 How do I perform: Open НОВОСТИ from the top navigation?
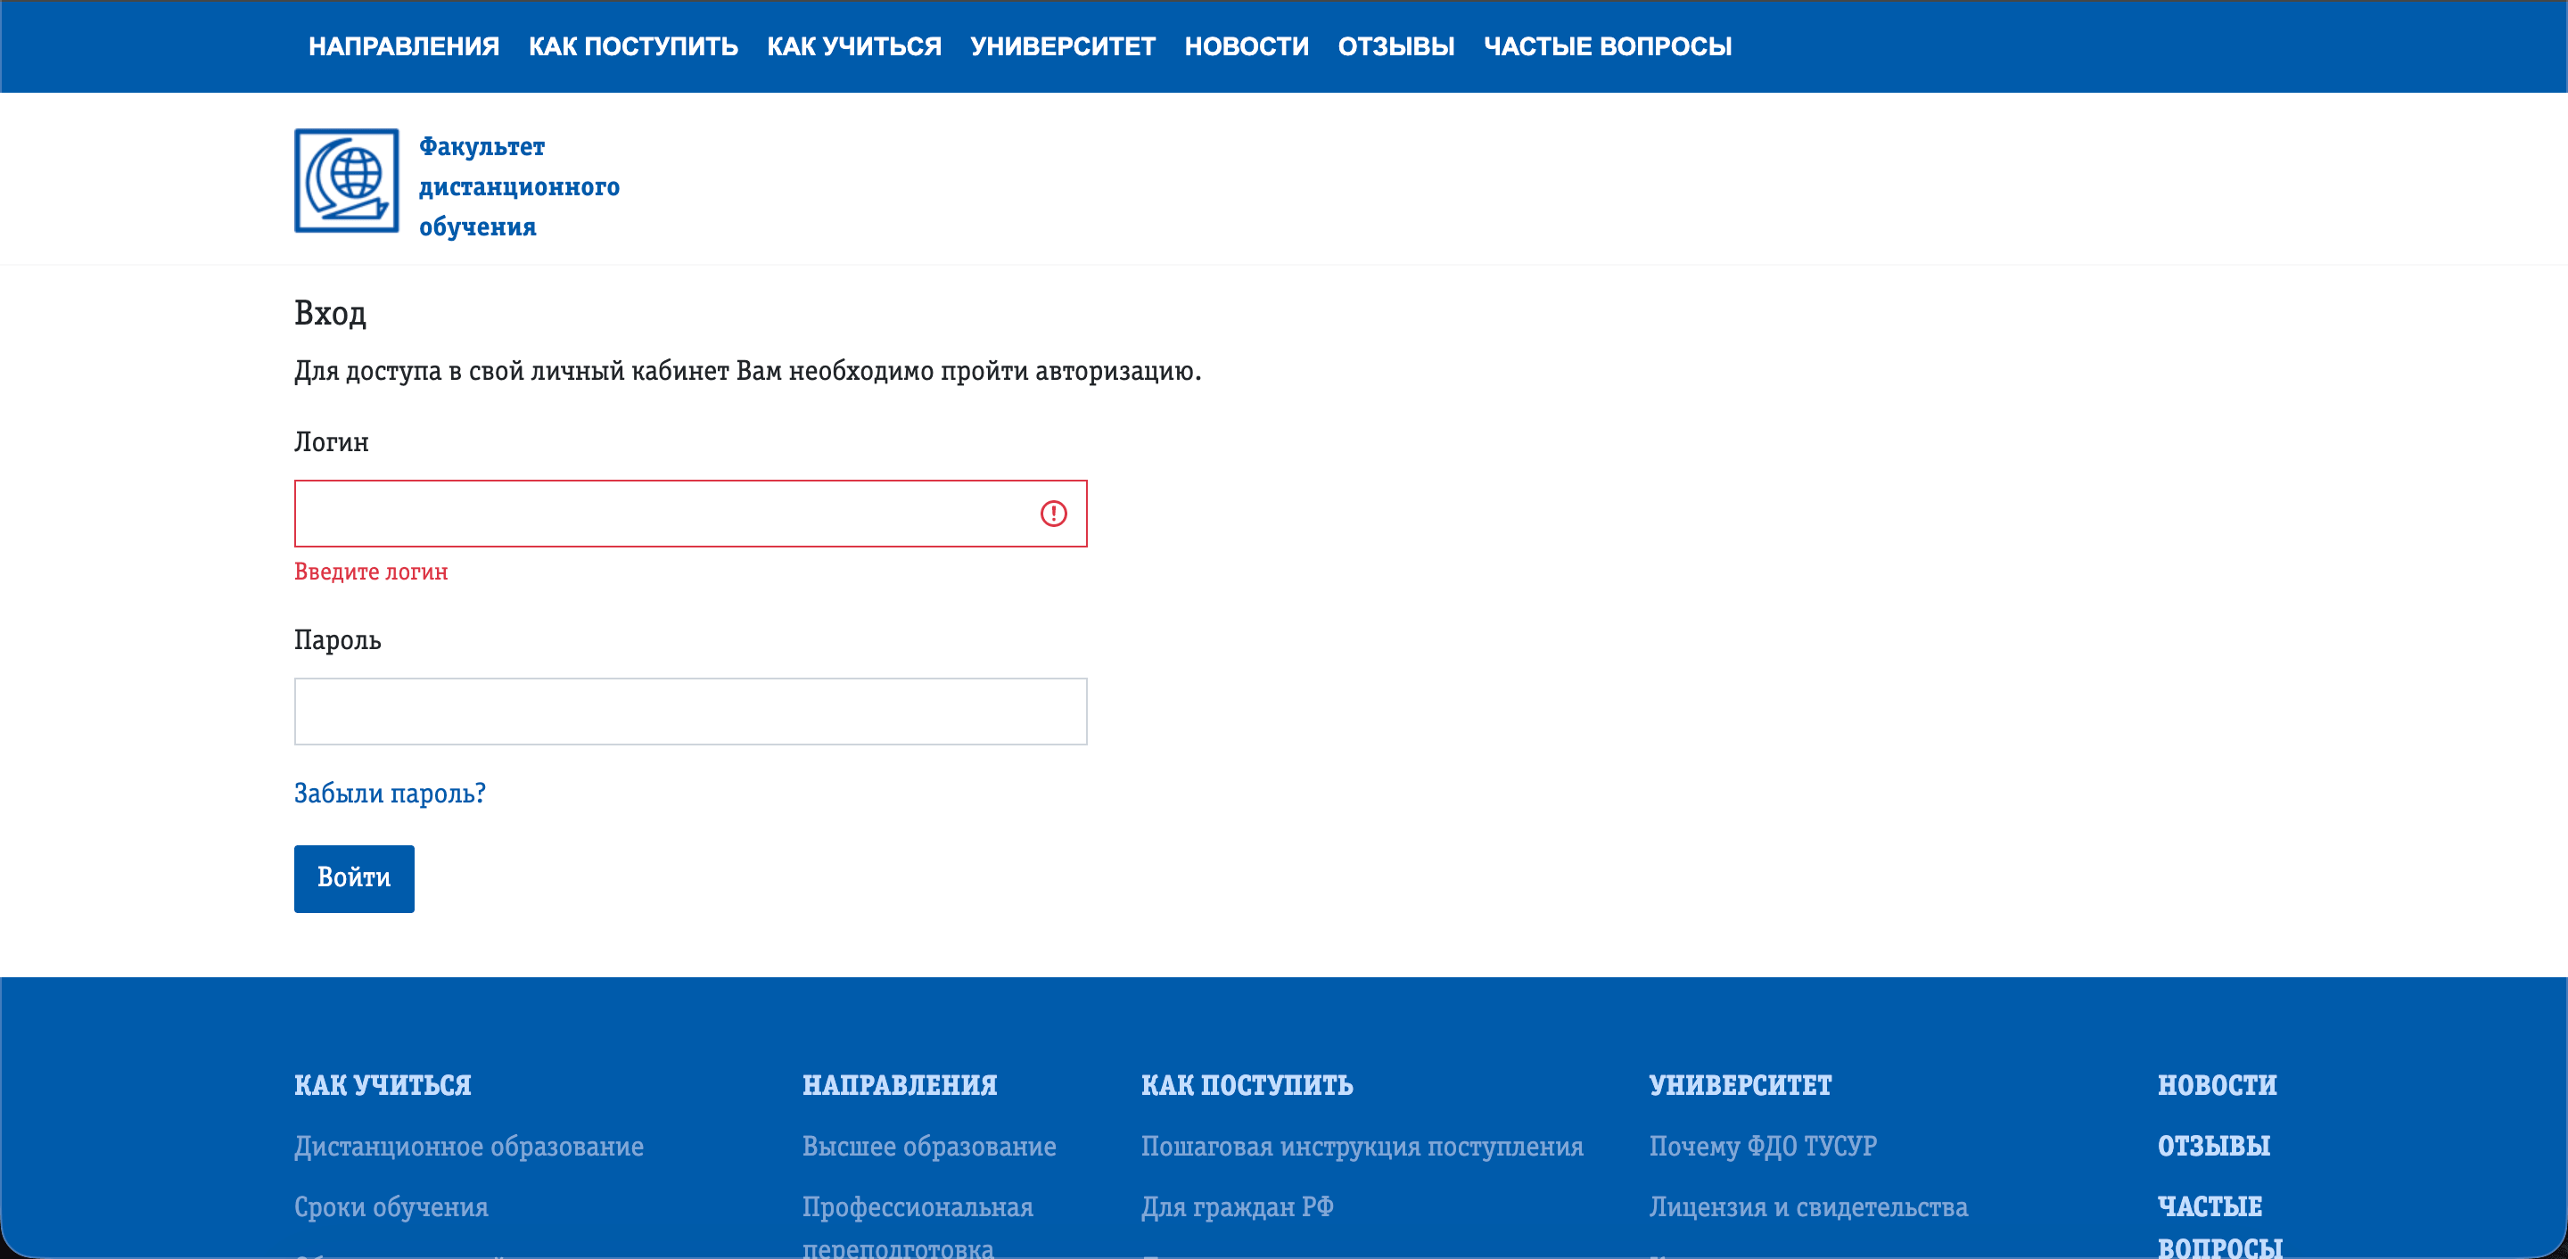1247,45
